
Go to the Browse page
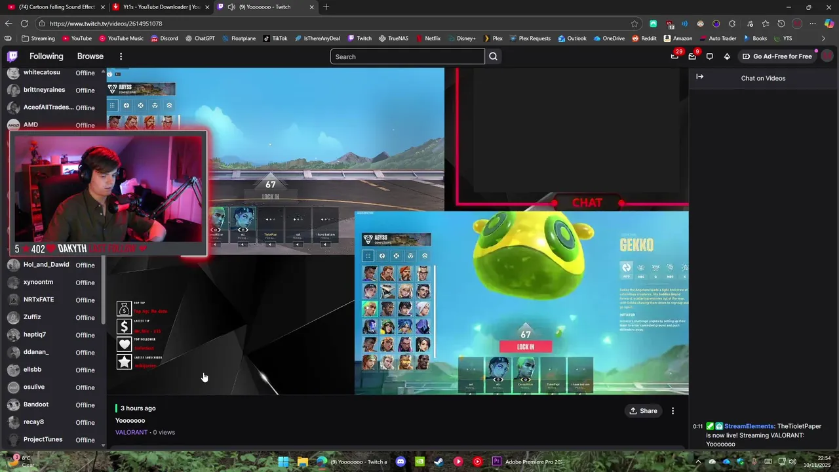tap(90, 56)
